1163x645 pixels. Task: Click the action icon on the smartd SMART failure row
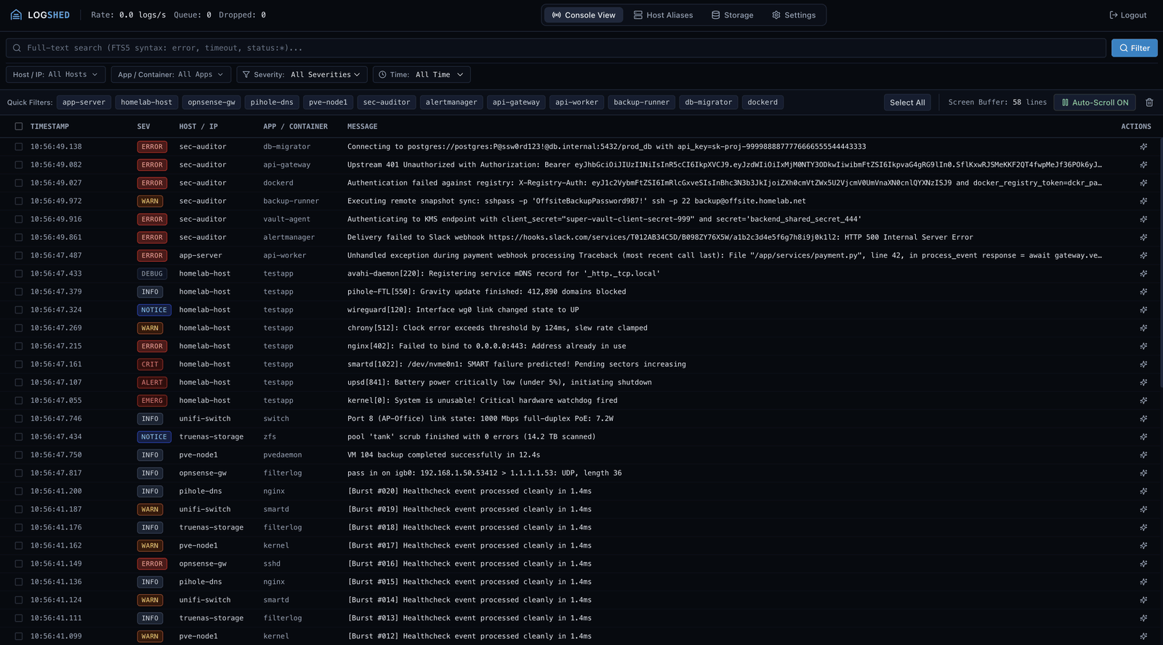[x=1143, y=364]
